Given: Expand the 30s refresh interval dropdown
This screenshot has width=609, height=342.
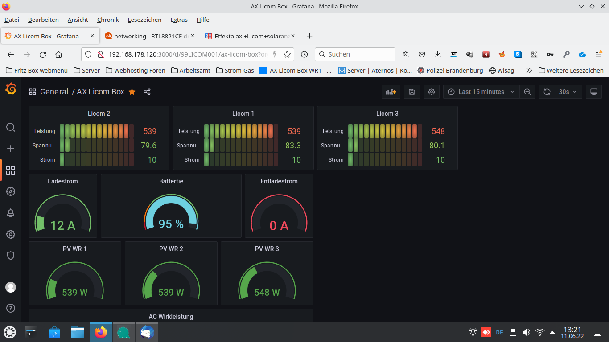Looking at the screenshot, I should (x=568, y=92).
